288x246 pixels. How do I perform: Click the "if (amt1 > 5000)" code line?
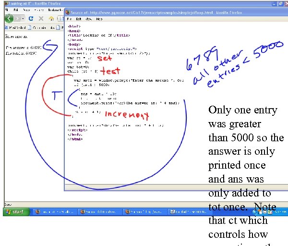(92, 85)
